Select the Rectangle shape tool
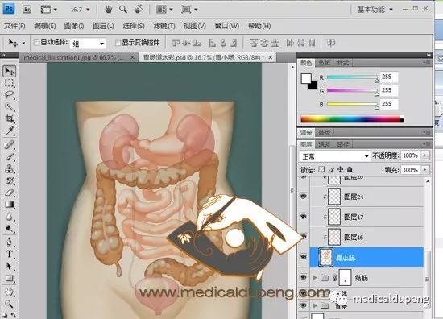443x319 pixels. pos(10,278)
